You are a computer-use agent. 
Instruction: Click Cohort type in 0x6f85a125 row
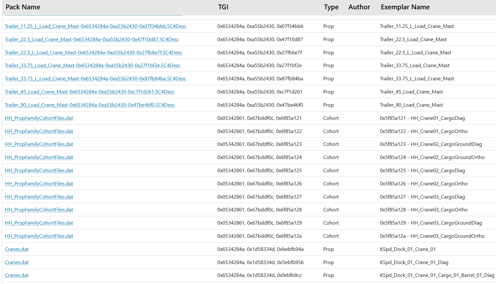331,171
